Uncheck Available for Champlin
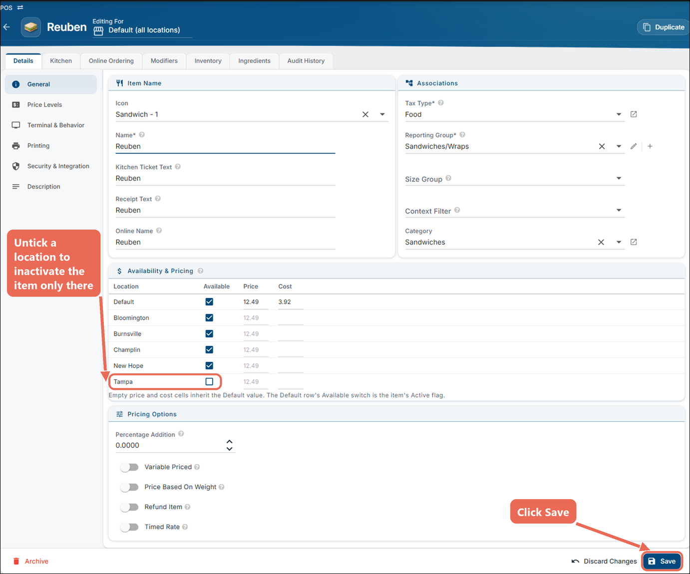Viewport: 690px width, 574px height. tap(209, 350)
